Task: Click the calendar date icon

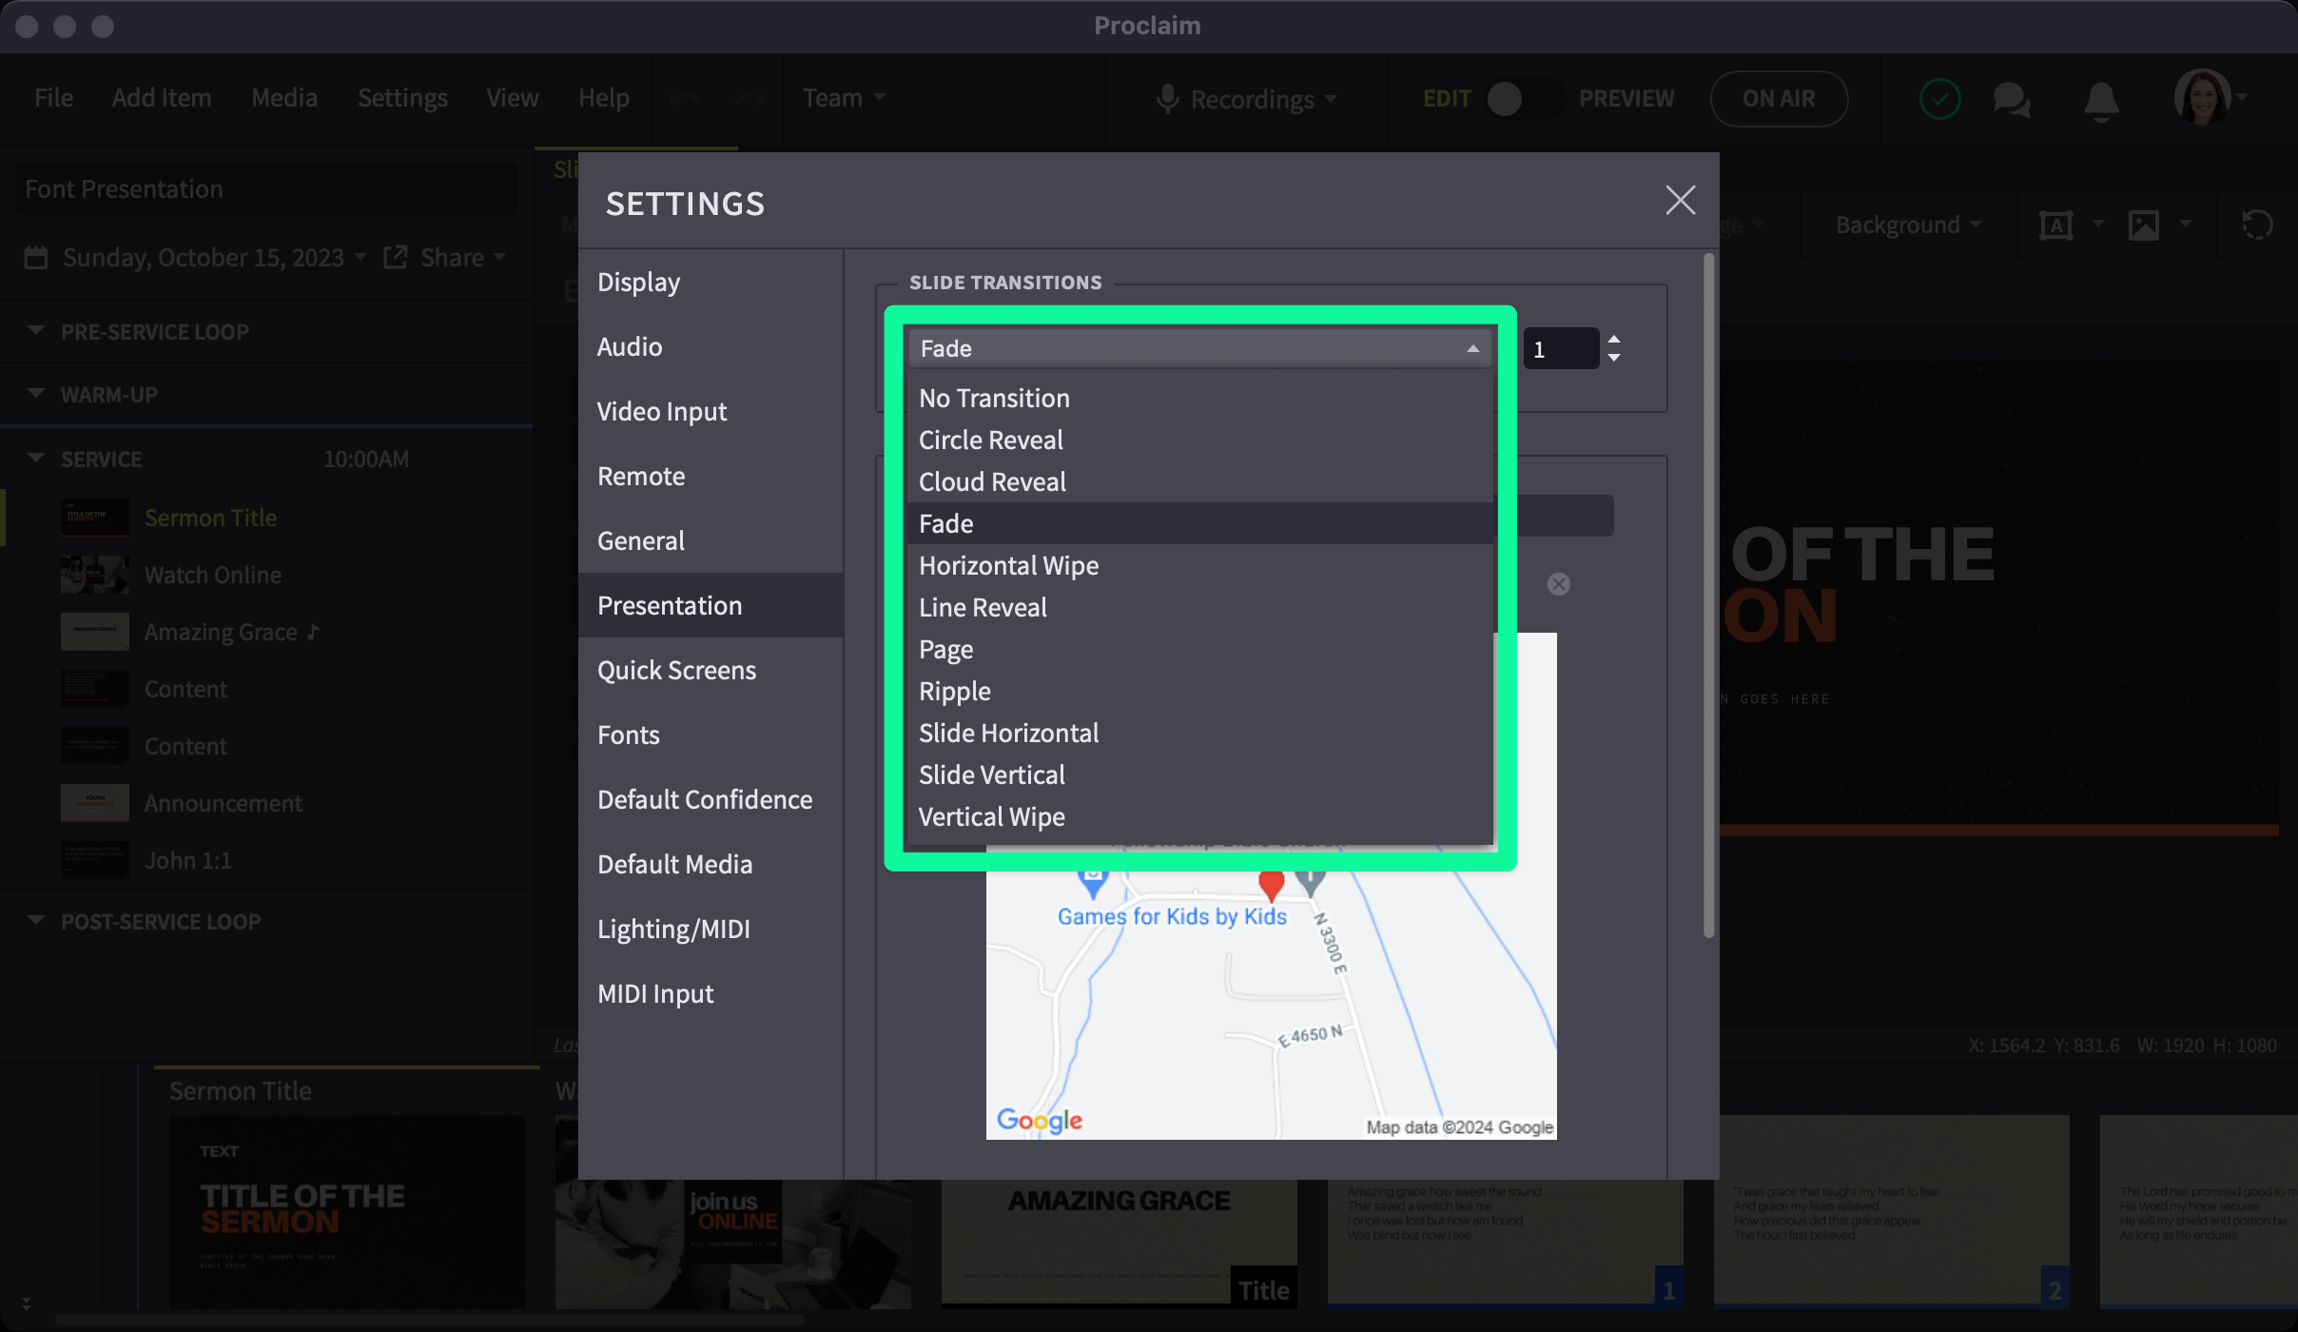Action: click(36, 258)
